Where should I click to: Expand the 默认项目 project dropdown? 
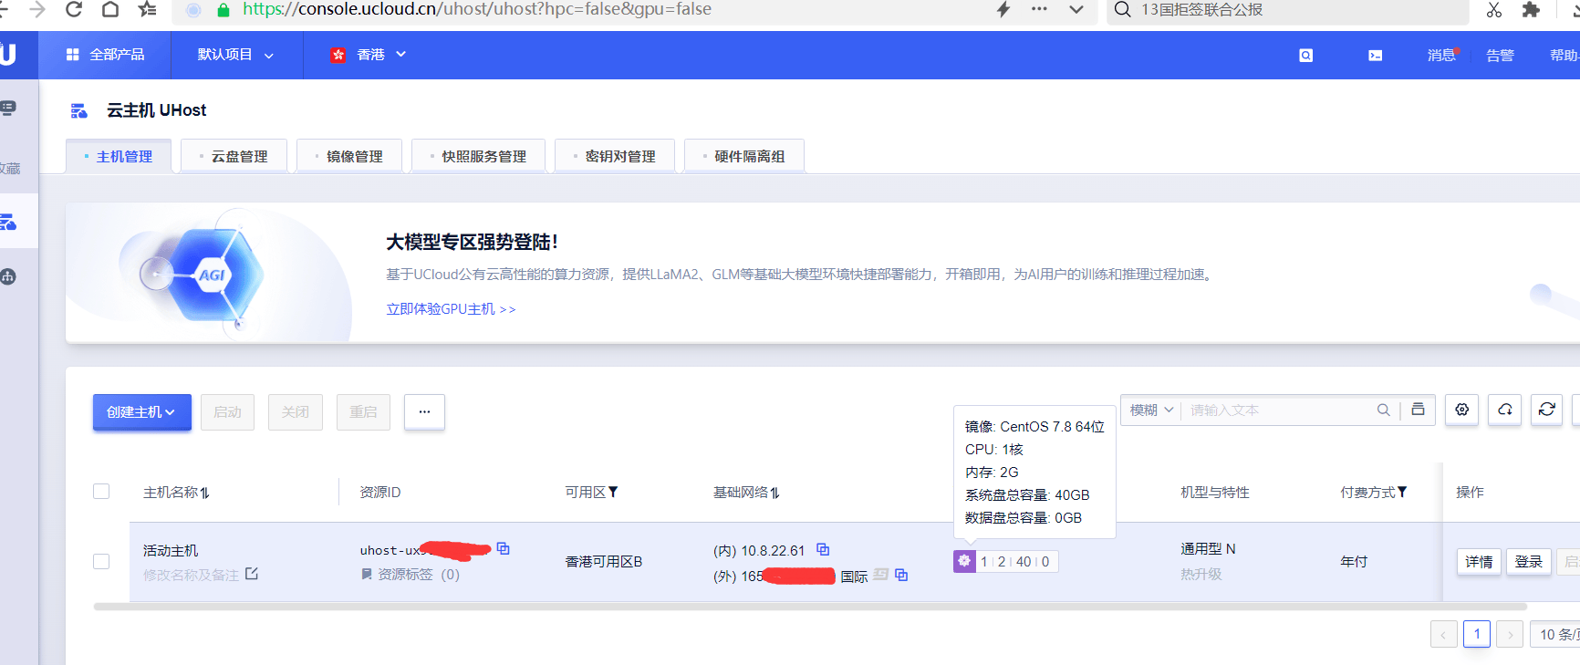(x=235, y=55)
